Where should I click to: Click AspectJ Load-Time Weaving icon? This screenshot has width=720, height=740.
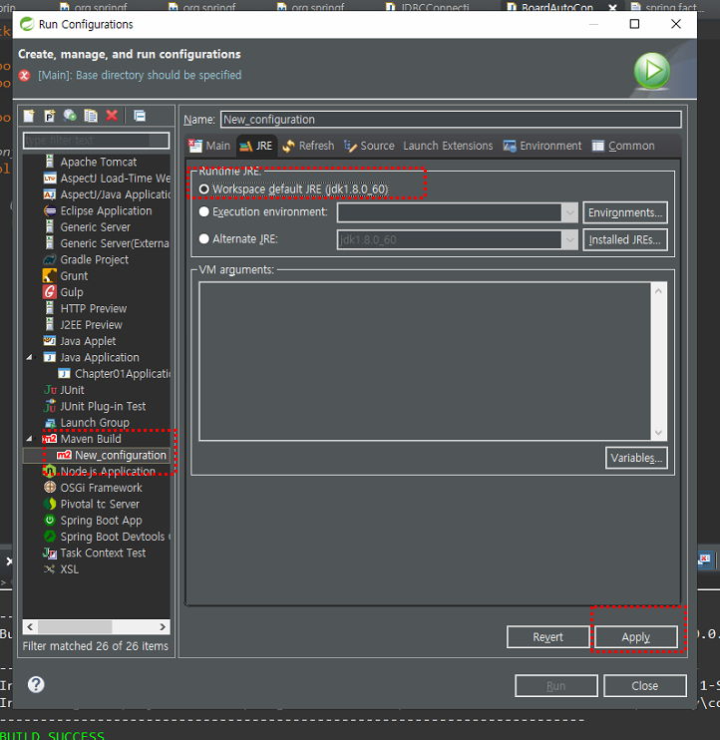click(50, 179)
